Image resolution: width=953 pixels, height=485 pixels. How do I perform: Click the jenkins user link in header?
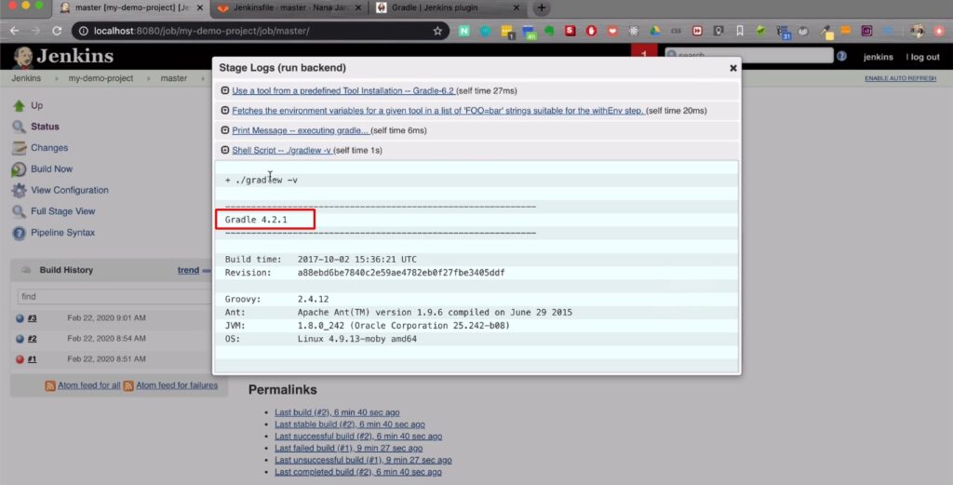click(879, 57)
